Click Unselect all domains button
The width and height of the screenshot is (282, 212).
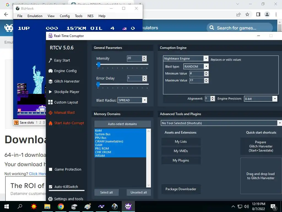pos(139,192)
